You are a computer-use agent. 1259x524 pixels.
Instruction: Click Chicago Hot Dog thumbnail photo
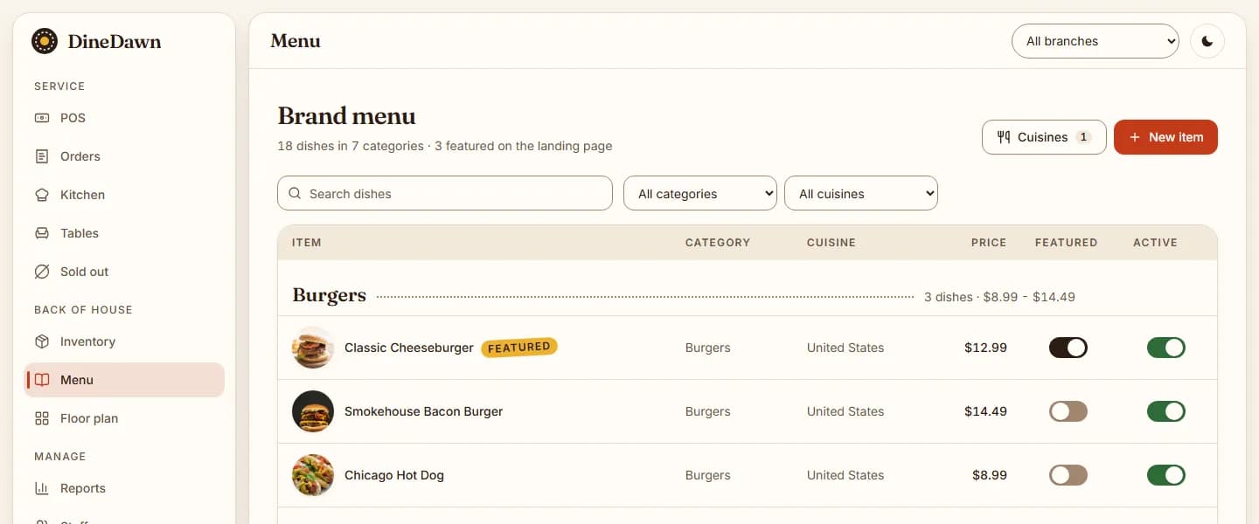(x=313, y=475)
